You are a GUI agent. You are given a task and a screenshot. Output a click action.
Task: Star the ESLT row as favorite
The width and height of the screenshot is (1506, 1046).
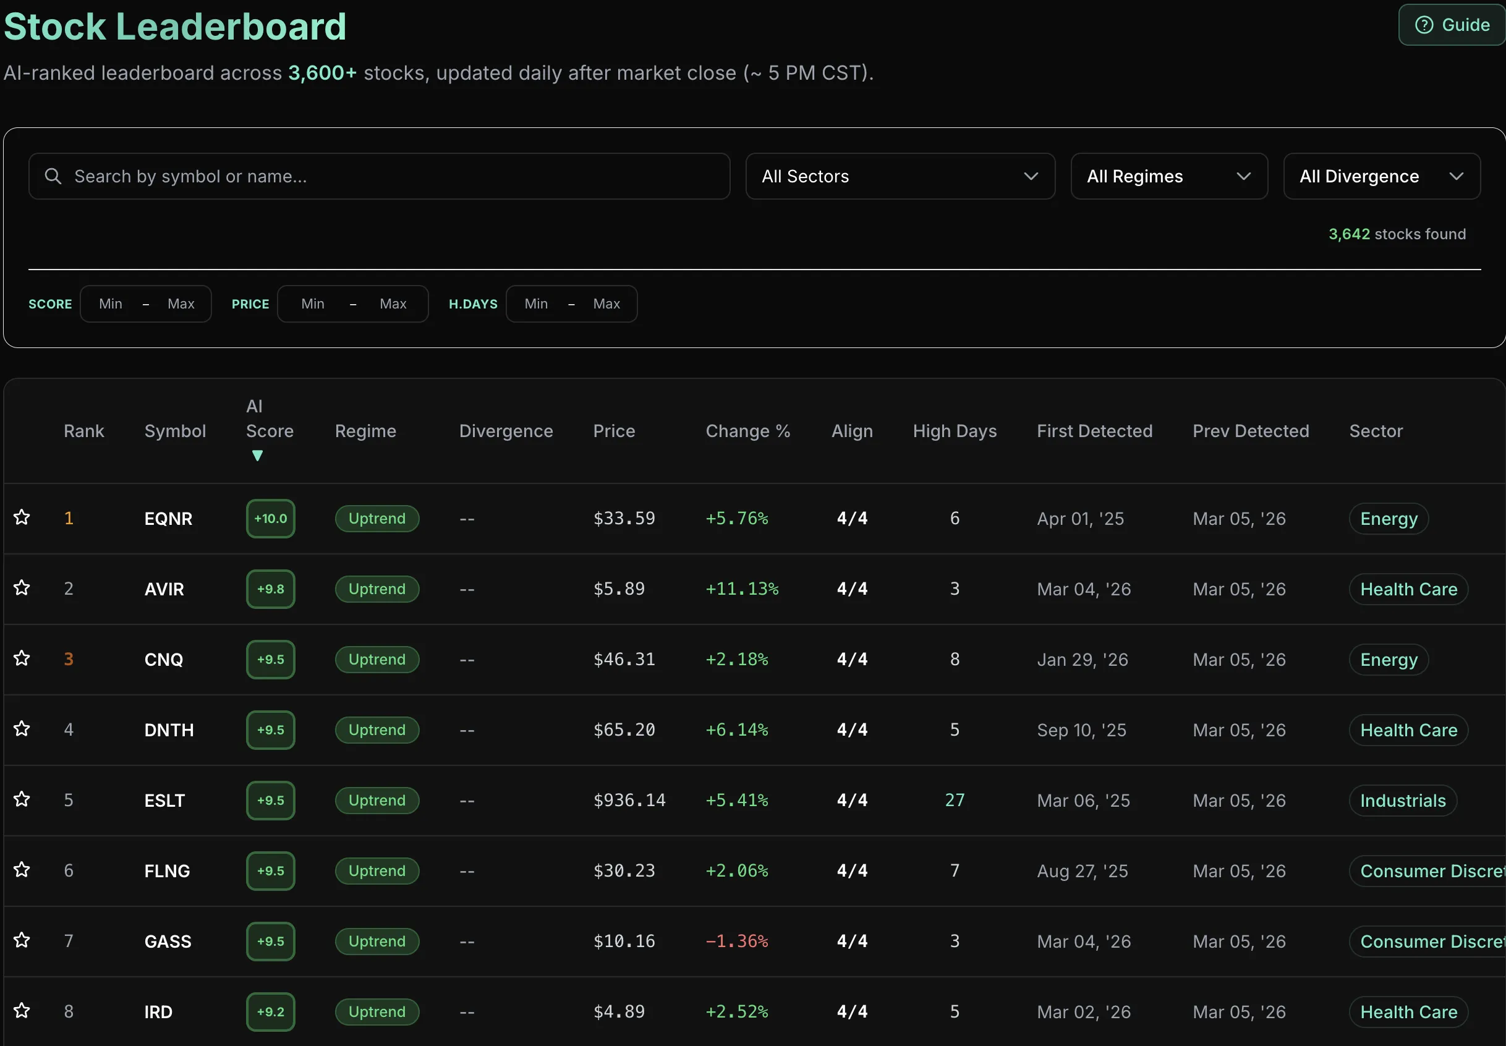22,799
